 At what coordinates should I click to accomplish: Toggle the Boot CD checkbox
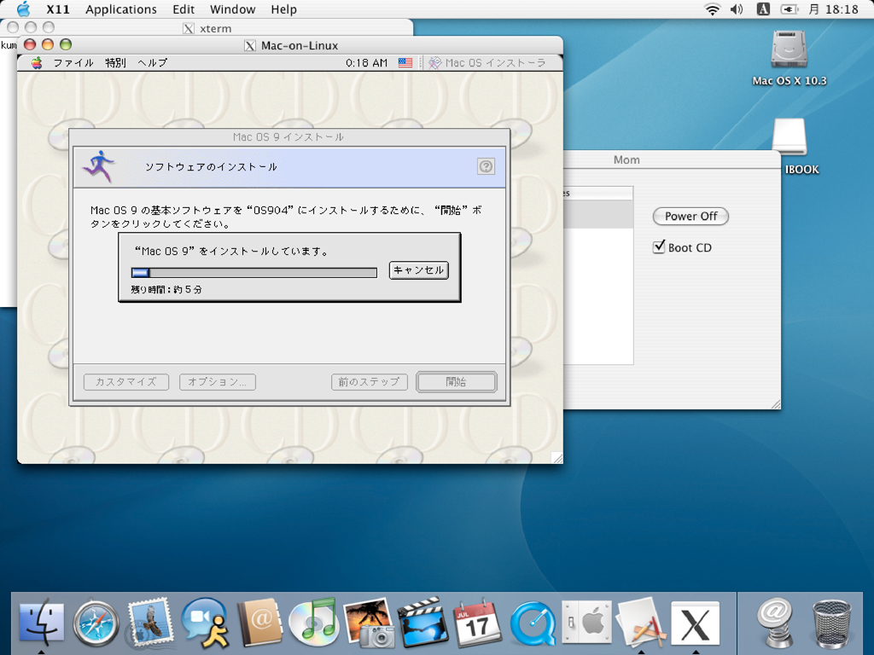point(659,246)
